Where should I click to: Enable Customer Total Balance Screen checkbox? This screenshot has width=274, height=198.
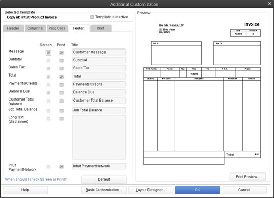(x=48, y=101)
